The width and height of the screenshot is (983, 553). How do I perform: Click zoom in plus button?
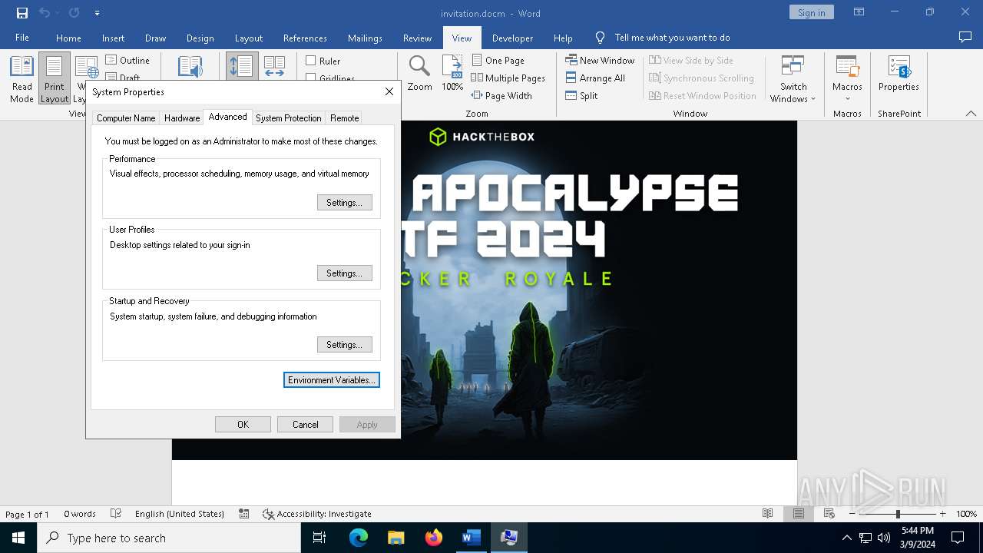click(942, 514)
